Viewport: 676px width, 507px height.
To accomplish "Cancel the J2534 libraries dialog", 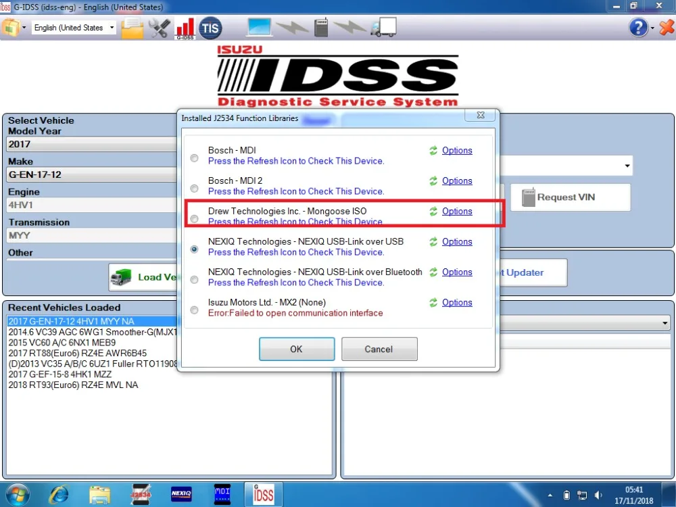I will [x=379, y=349].
